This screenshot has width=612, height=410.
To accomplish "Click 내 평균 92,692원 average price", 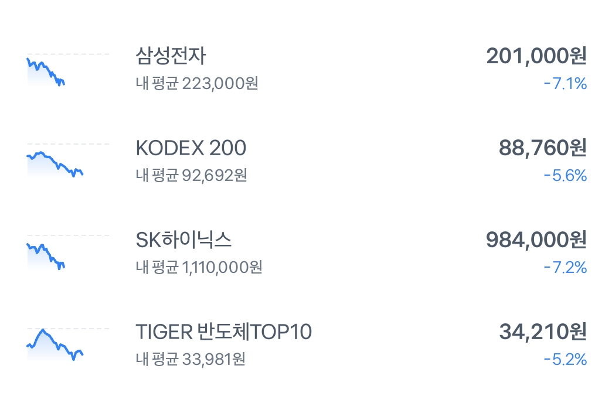I will [x=191, y=176].
